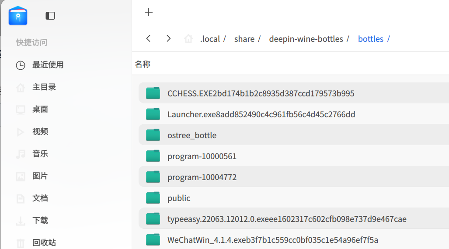Click the file manager app logo
449x249 pixels.
18,16
